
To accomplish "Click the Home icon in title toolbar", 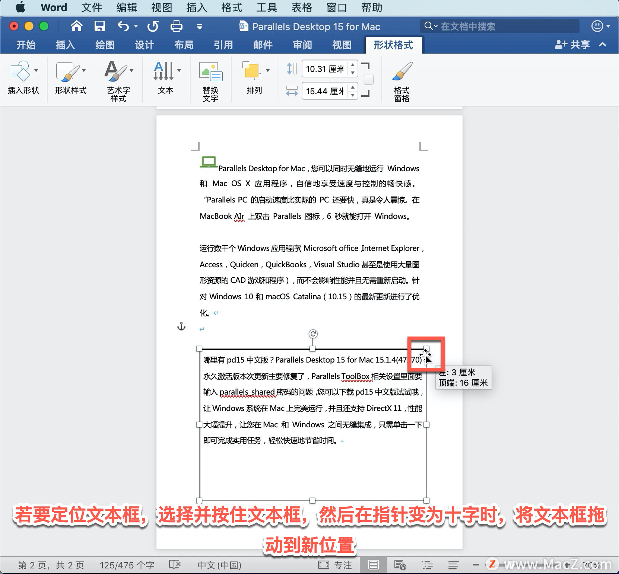I will 77,26.
